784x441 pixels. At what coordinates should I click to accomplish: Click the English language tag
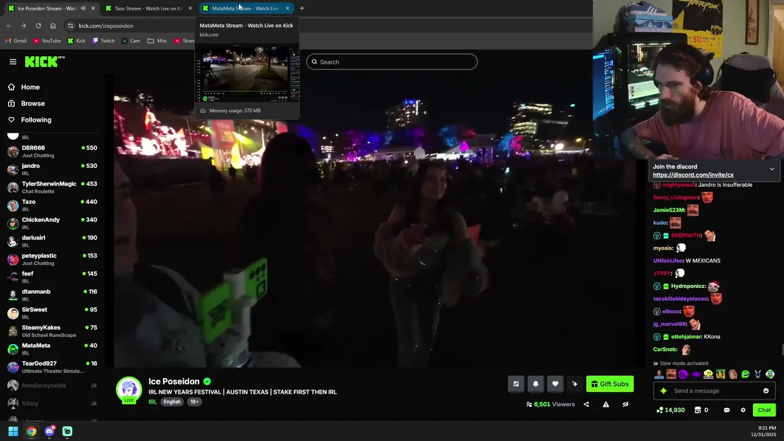pos(172,402)
